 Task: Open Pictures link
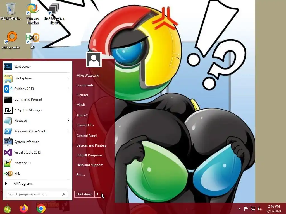[82, 95]
